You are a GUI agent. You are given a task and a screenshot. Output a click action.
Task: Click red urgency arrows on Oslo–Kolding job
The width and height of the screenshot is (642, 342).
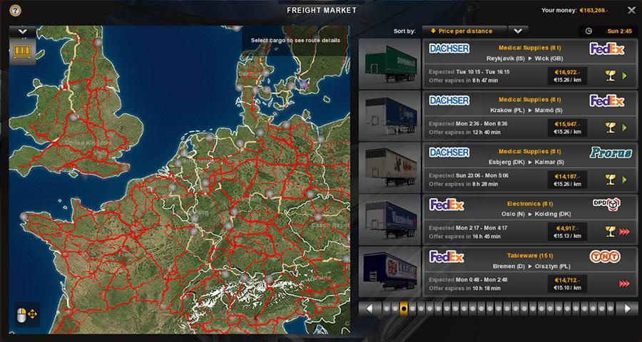[624, 232]
